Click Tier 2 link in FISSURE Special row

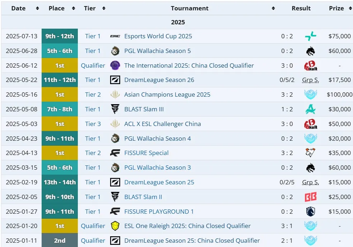[93, 153]
